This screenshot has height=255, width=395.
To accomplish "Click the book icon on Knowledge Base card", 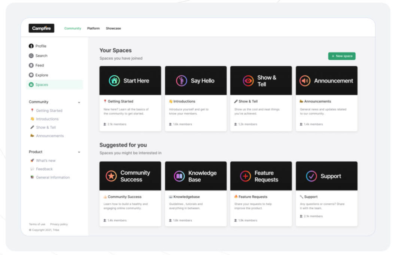I will (177, 175).
